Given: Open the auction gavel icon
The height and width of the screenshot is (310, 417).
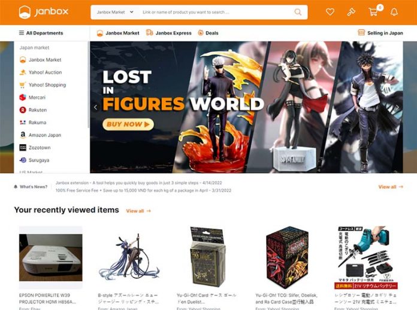Looking at the screenshot, I should [351, 12].
